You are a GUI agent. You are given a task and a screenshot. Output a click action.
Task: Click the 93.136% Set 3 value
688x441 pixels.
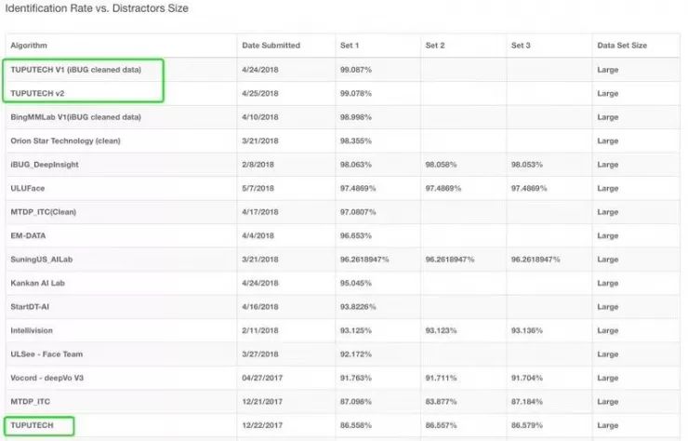(x=527, y=330)
